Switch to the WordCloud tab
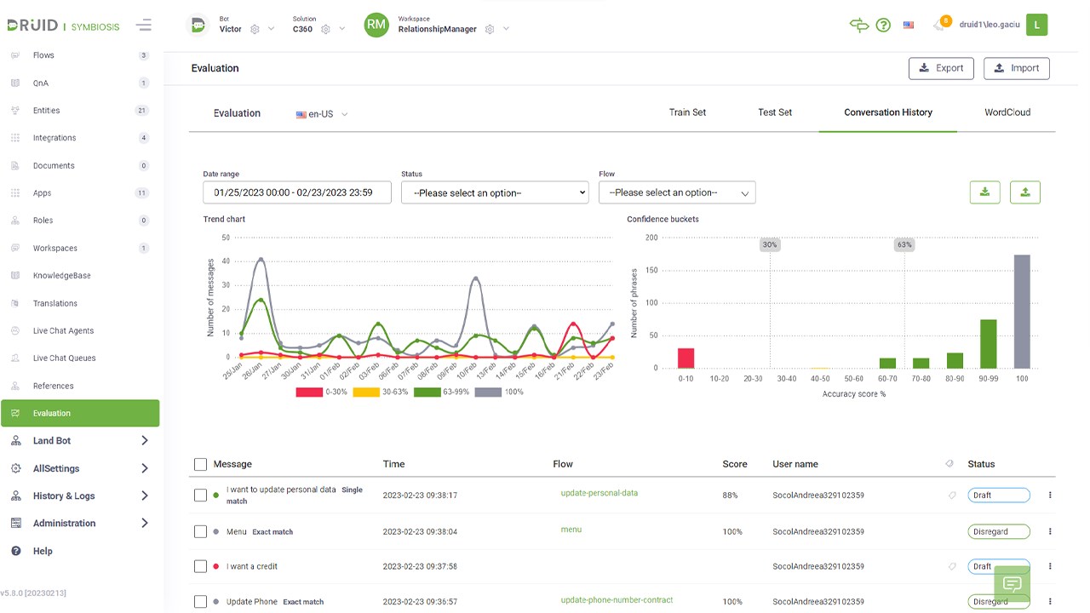Viewport: 1090px width, 613px height. pos(1007,112)
